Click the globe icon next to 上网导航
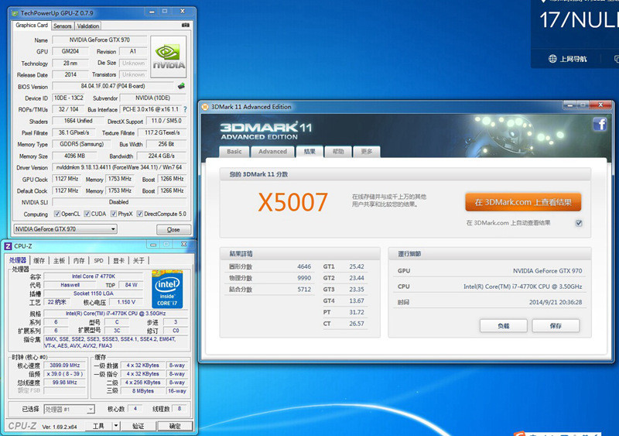The image size is (619, 436). pyautogui.click(x=552, y=59)
